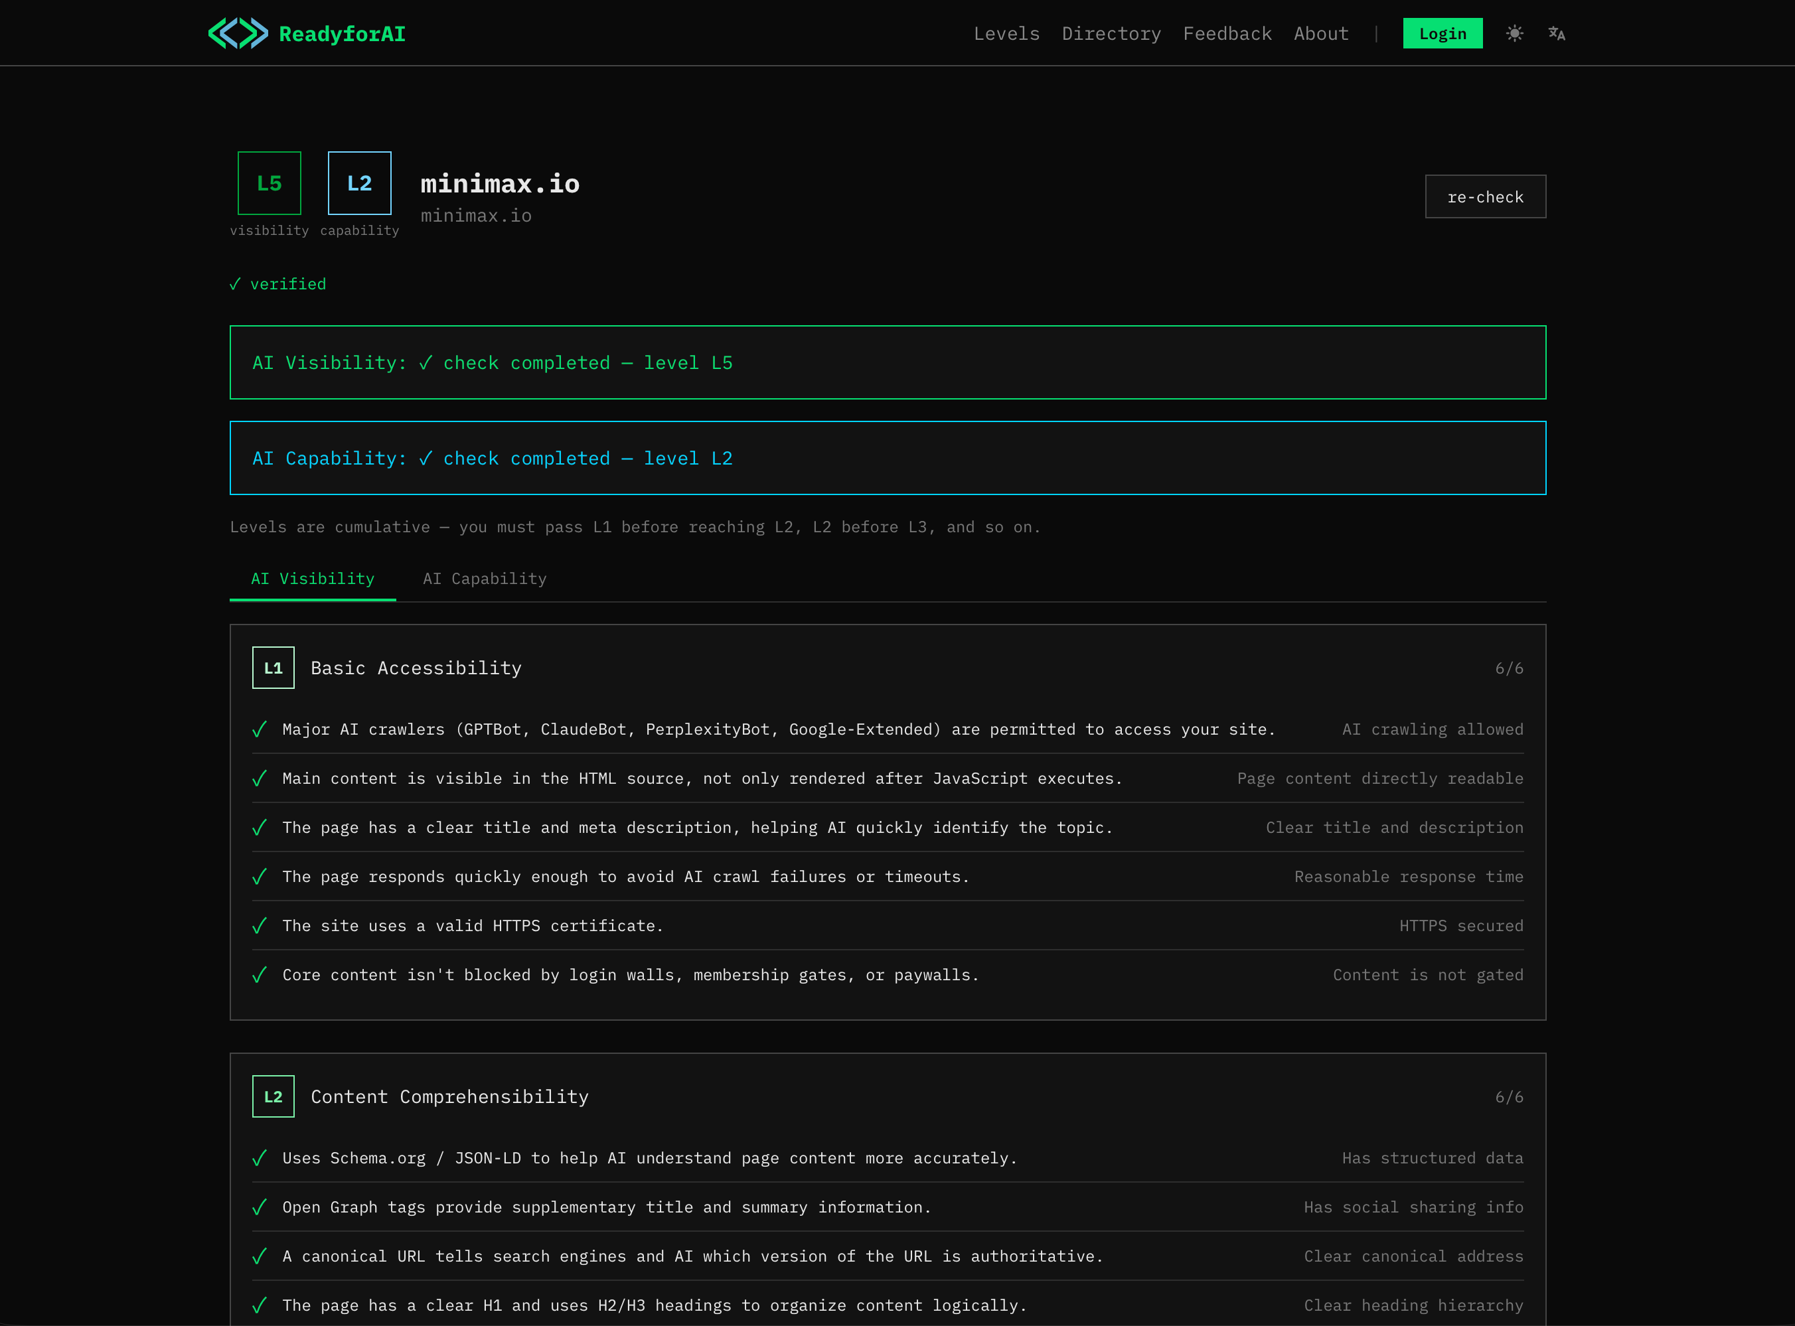Click the checkmark beside HTTPS certificate row
The width and height of the screenshot is (1795, 1326).
coord(260,926)
